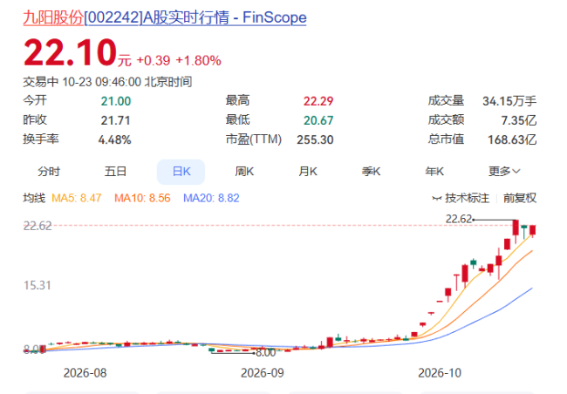Click the 15.31 price axis label
The image size is (567, 394).
click(x=38, y=286)
